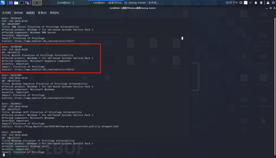Click the log out icon
The height and width of the screenshot is (158, 276).
pyautogui.click(x=273, y=3)
